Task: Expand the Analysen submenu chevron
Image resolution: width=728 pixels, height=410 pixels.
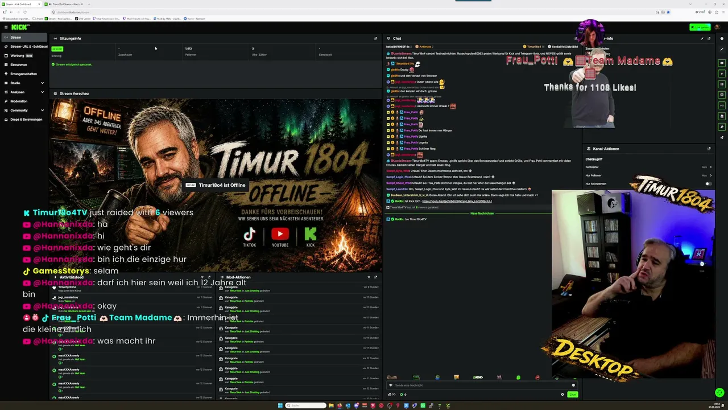Action: (x=42, y=92)
